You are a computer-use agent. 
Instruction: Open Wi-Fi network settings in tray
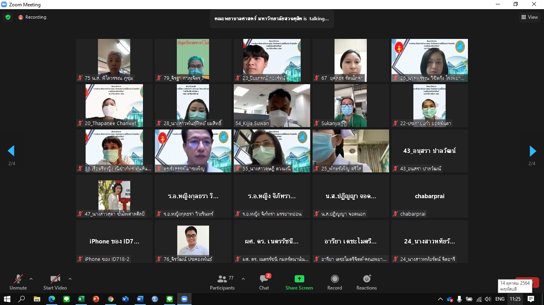[479, 299]
